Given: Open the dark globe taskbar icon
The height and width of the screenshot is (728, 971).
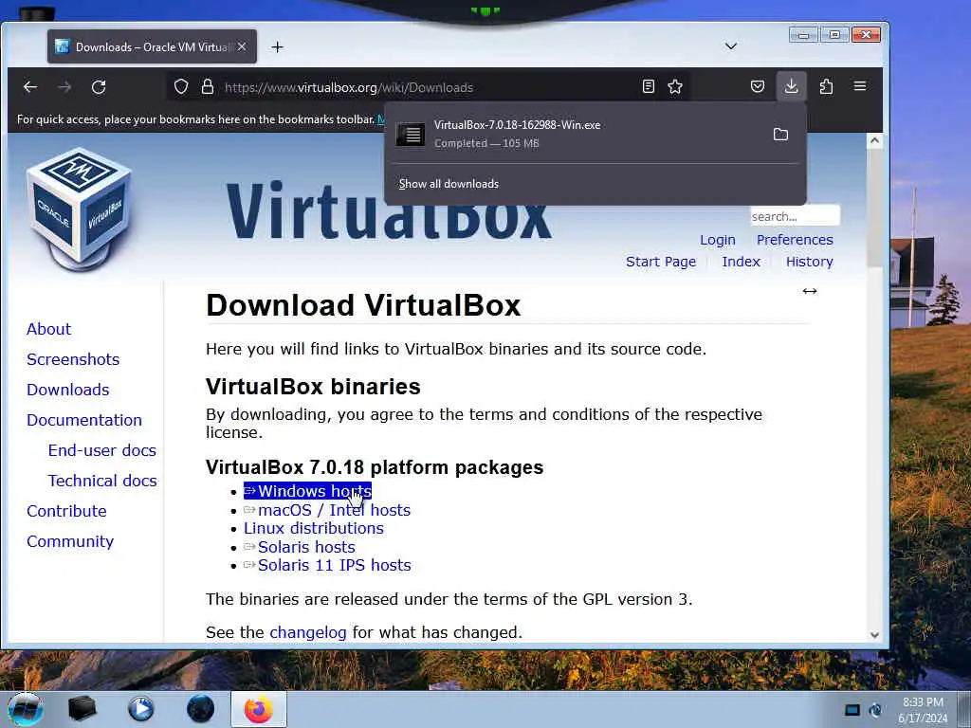Looking at the screenshot, I should pos(200,709).
